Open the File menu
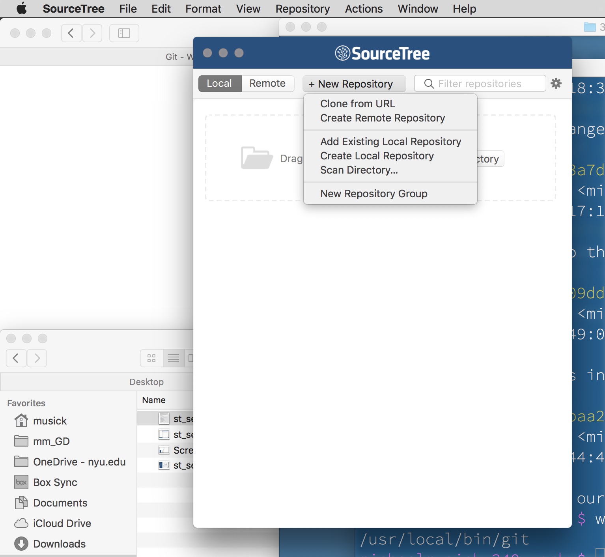Viewport: 605px width, 557px height. click(128, 9)
